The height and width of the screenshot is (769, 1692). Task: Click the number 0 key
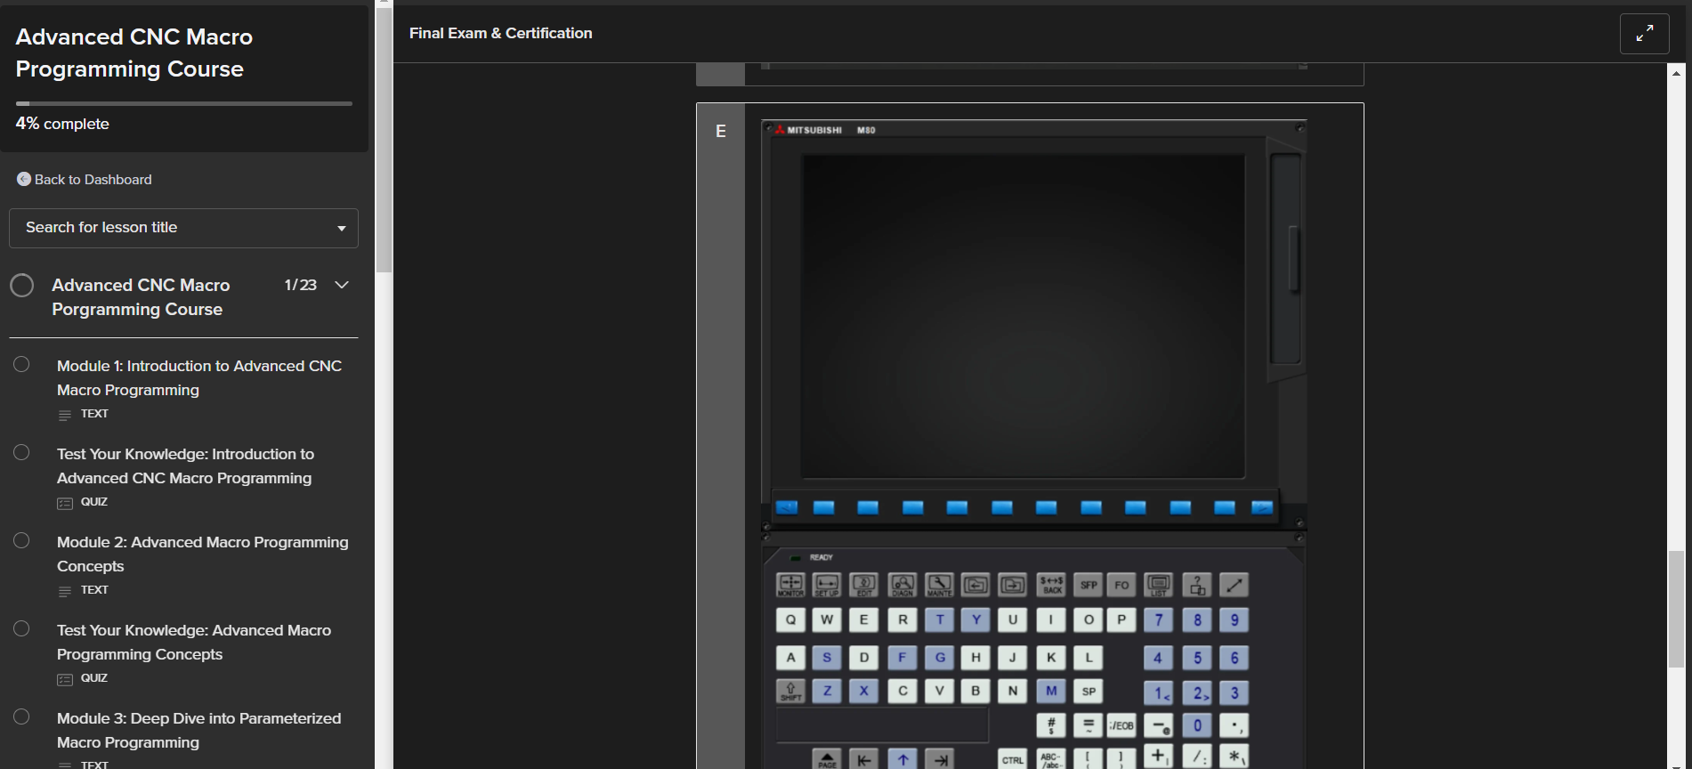1197,725
